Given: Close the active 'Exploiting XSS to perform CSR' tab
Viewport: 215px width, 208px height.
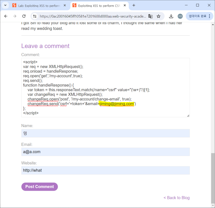Looking at the screenshot, I should [x=125, y=6].
